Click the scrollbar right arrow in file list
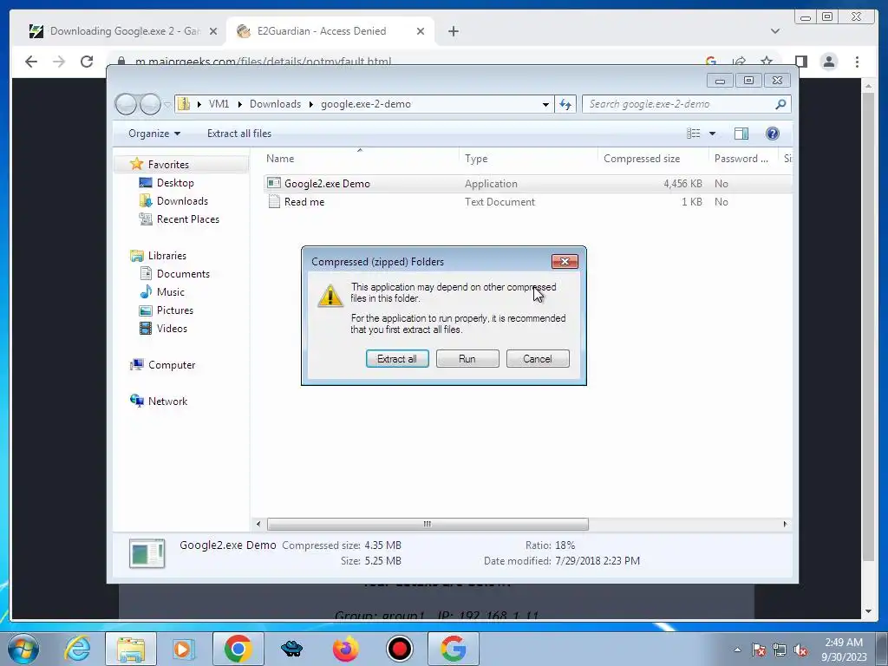Viewport: 888px width, 666px height. coord(785,524)
